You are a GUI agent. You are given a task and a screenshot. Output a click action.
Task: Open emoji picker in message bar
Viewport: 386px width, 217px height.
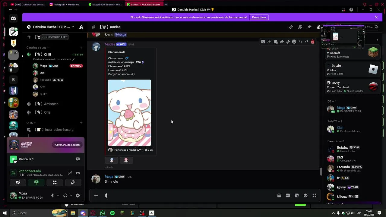click(x=305, y=196)
